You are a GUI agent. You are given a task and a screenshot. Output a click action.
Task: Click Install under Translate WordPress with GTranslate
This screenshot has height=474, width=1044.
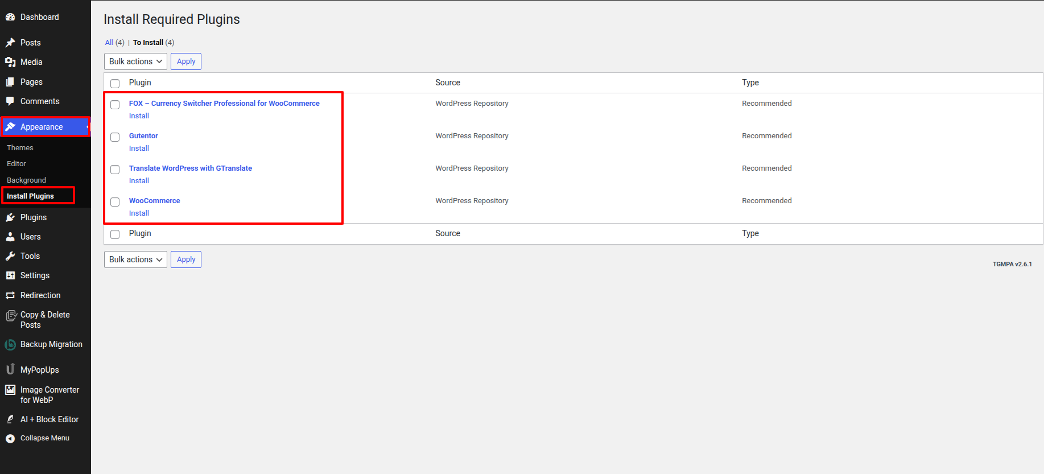pyautogui.click(x=139, y=181)
